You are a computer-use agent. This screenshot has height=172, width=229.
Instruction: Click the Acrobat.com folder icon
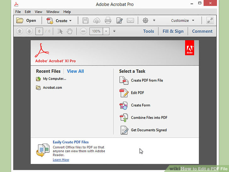tap(38, 88)
